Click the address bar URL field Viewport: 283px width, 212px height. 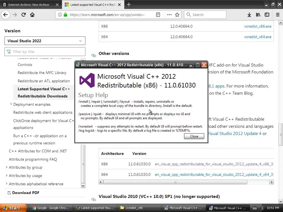[x=108, y=15]
